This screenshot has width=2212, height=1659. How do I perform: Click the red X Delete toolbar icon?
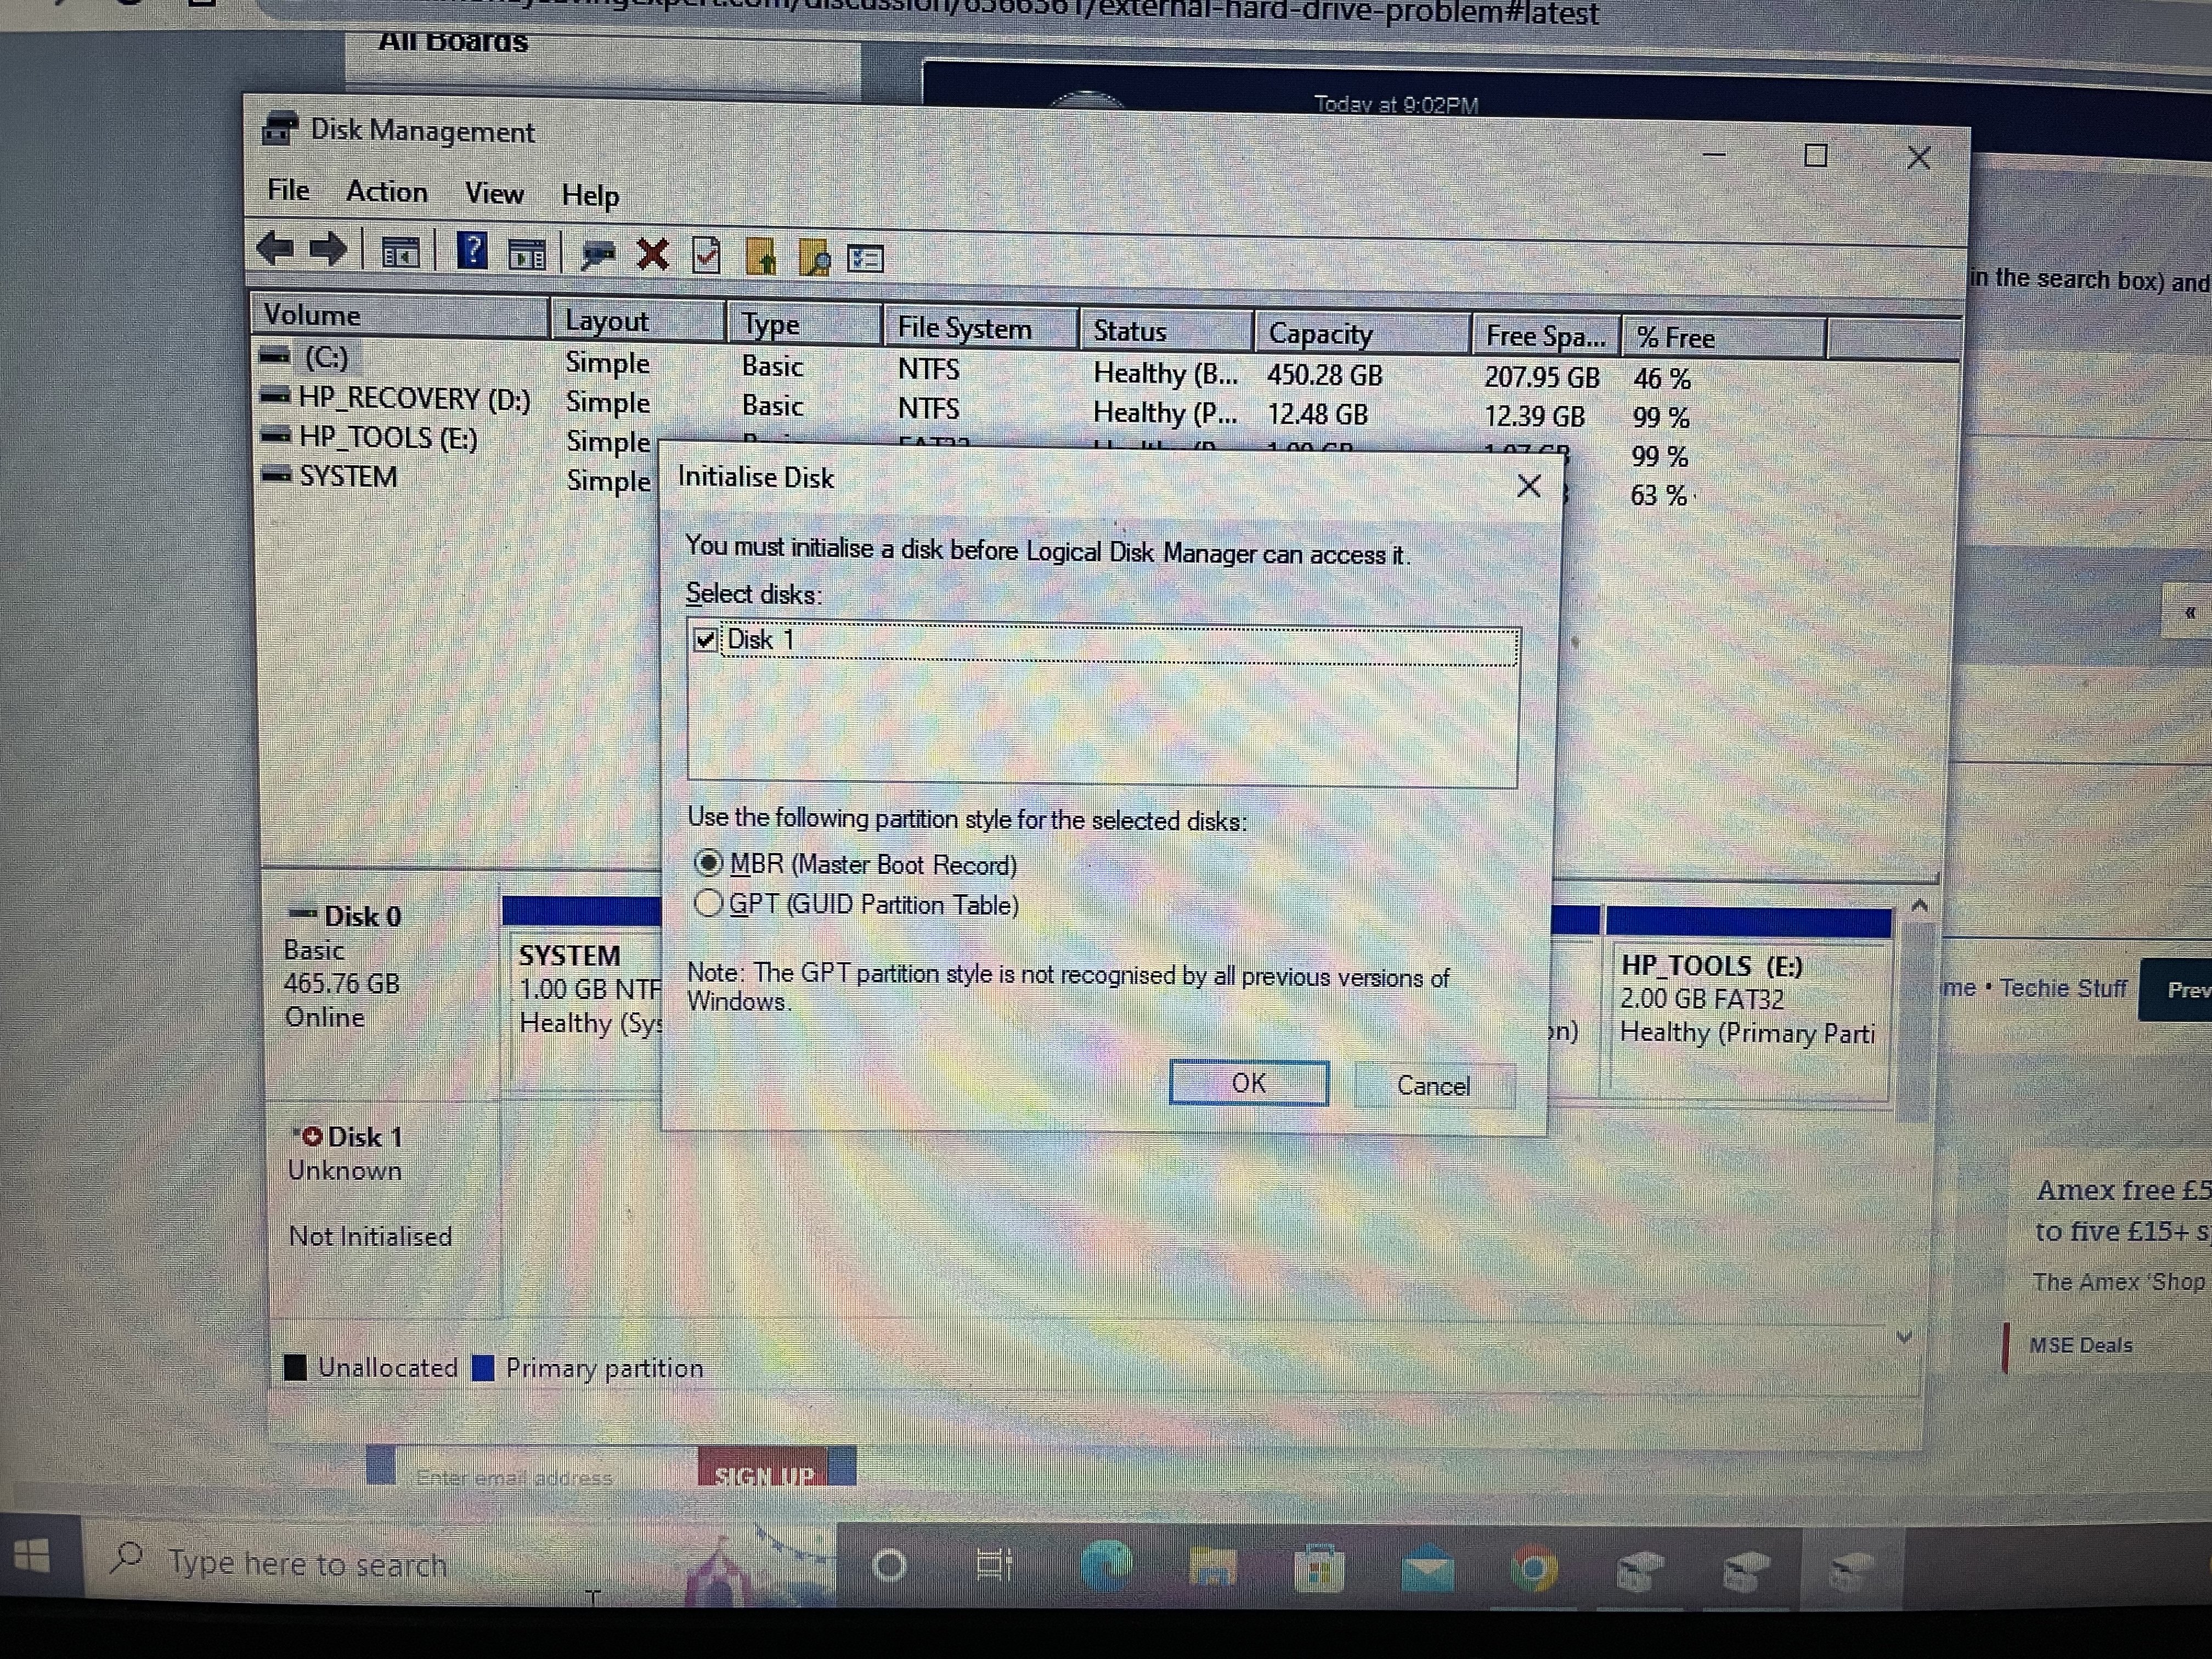(x=653, y=255)
